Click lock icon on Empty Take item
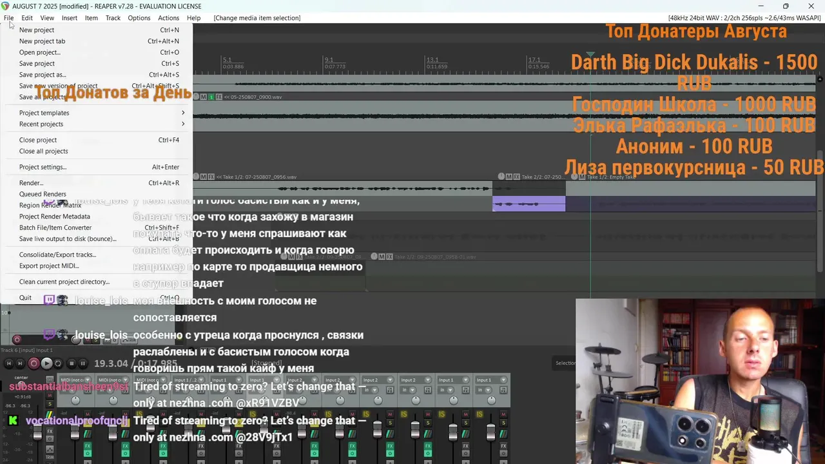The width and height of the screenshot is (825, 464). 576,177
